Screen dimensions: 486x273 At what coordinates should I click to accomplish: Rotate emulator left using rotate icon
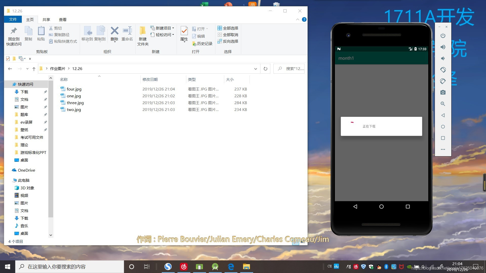[443, 70]
